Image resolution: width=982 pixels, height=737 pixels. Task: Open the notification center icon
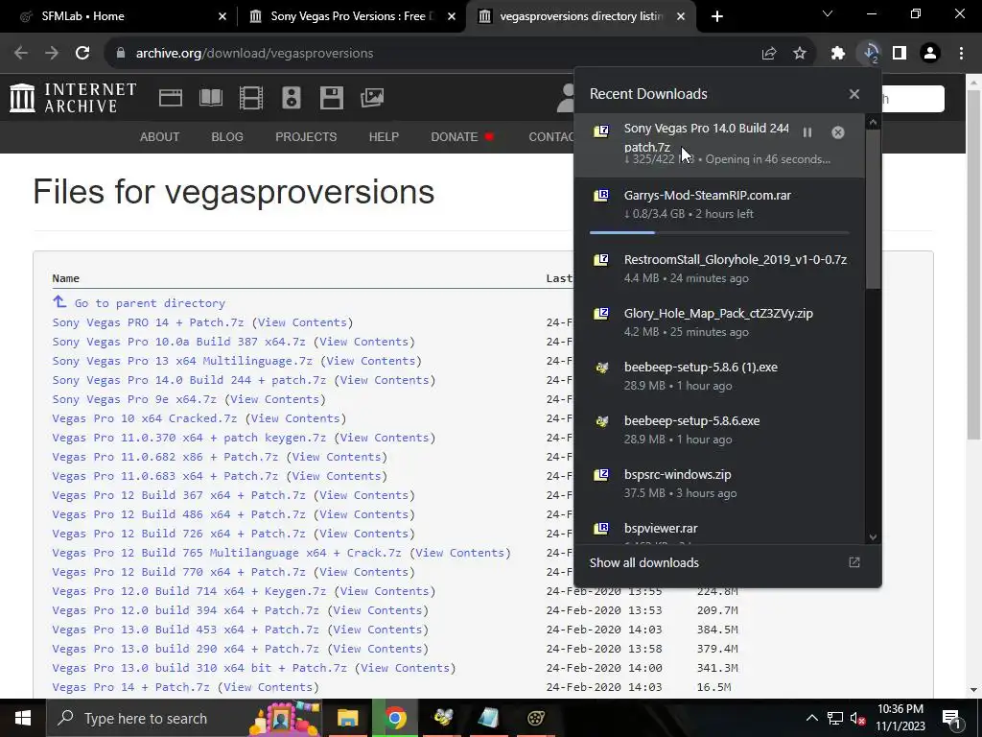(x=951, y=718)
